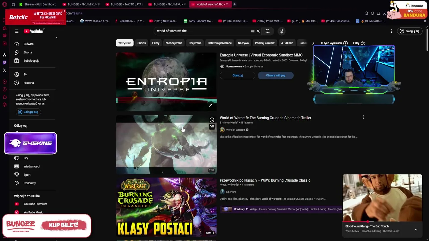Click the magnifier search button
This screenshot has height=241, width=429.
pos(268,31)
